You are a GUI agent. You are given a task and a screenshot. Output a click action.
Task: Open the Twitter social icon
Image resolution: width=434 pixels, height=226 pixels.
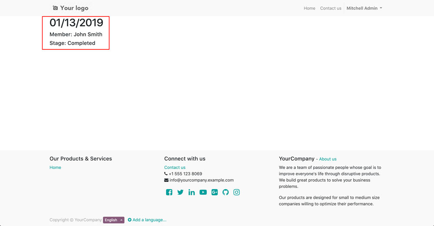(180, 192)
